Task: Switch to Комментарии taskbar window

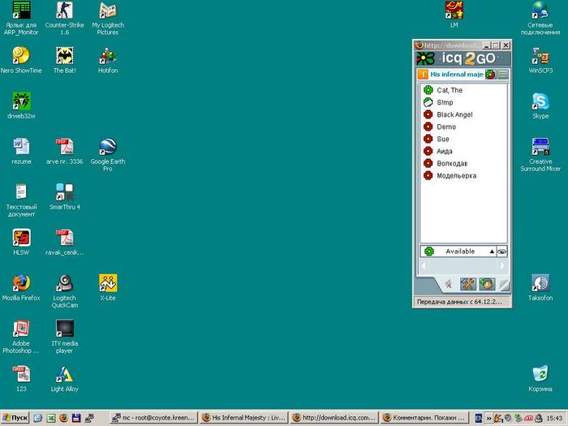Action: (424, 418)
